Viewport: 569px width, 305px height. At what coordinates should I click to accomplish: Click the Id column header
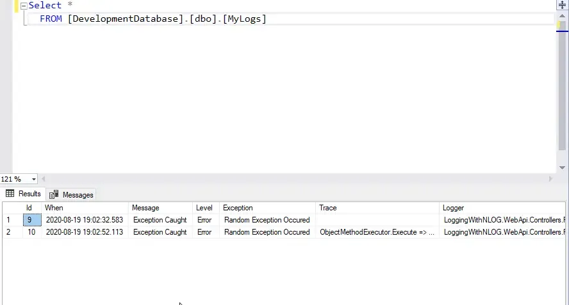[x=32, y=208]
